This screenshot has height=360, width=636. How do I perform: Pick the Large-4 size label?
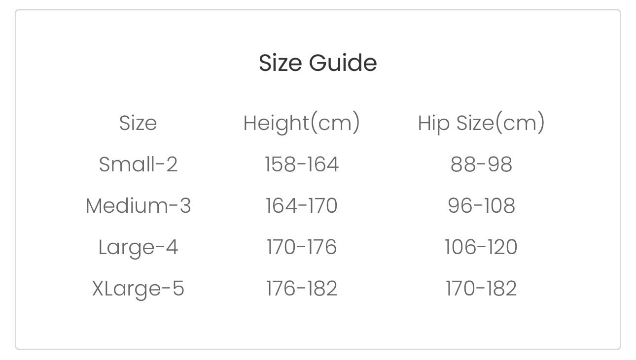pyautogui.click(x=138, y=247)
